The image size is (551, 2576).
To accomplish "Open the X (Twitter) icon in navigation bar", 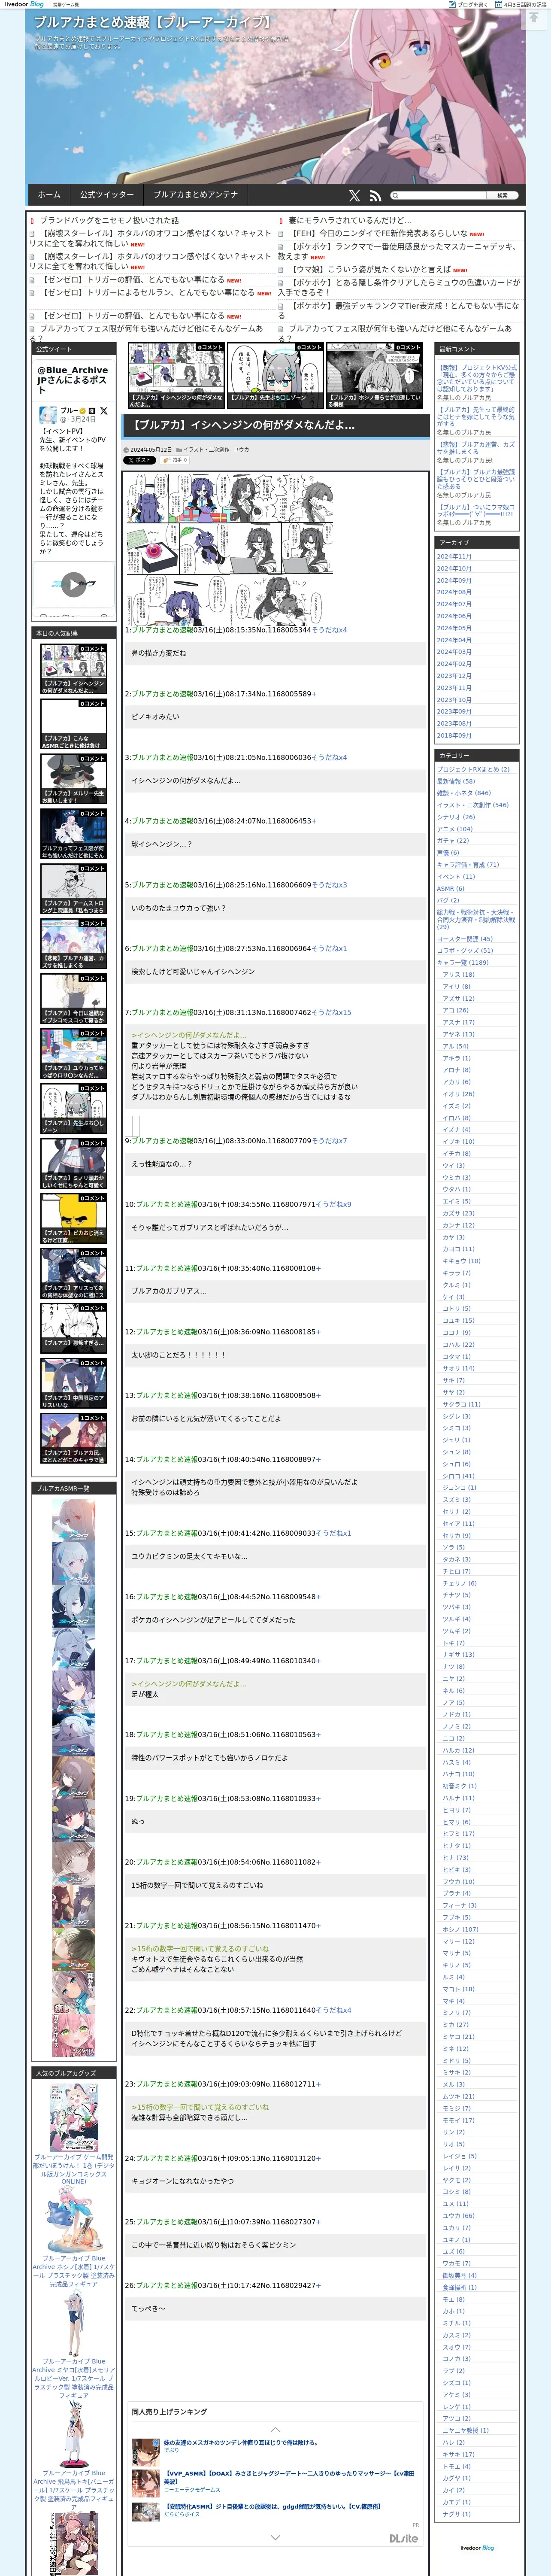I will point(354,196).
